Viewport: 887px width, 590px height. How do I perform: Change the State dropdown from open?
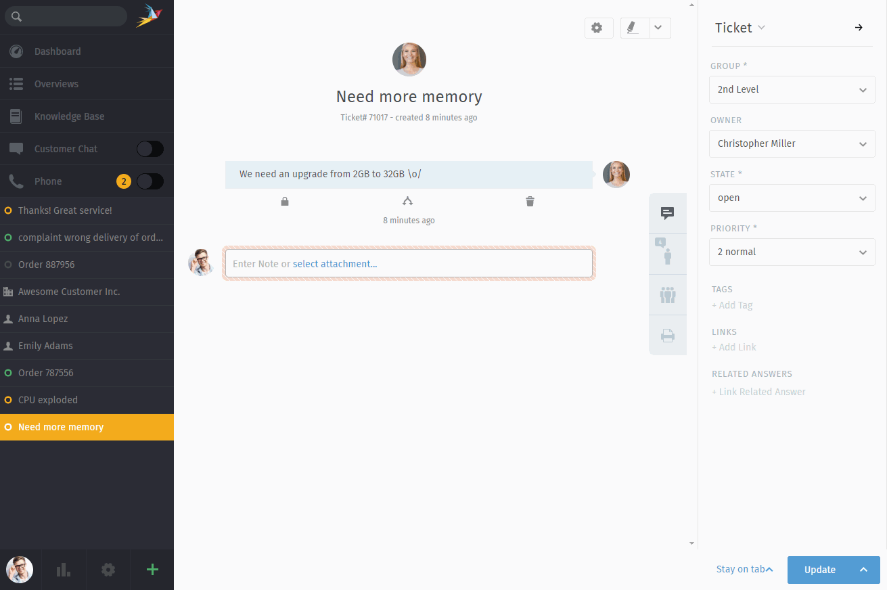pos(792,198)
